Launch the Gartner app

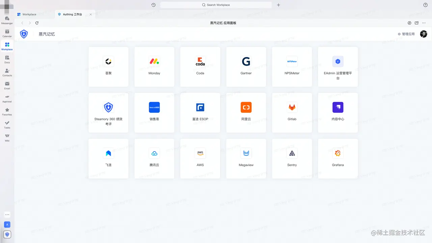click(x=246, y=67)
